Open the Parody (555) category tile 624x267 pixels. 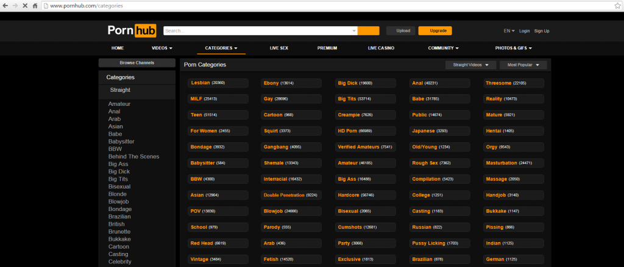[x=291, y=227]
